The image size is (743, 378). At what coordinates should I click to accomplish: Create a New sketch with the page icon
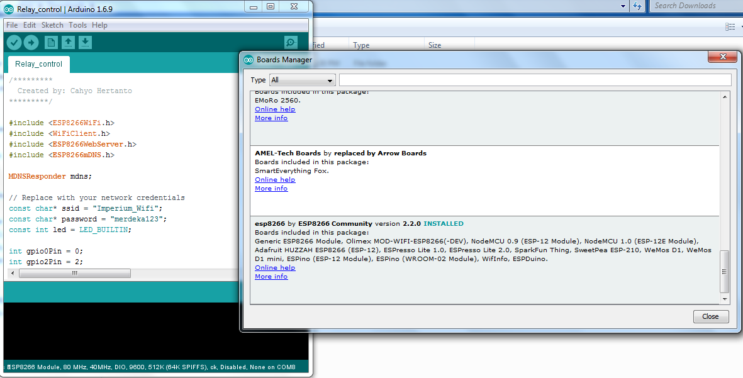[x=51, y=43]
